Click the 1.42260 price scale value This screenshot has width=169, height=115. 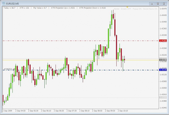point(163,48)
